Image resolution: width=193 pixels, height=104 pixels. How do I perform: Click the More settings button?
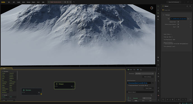click(148, 77)
